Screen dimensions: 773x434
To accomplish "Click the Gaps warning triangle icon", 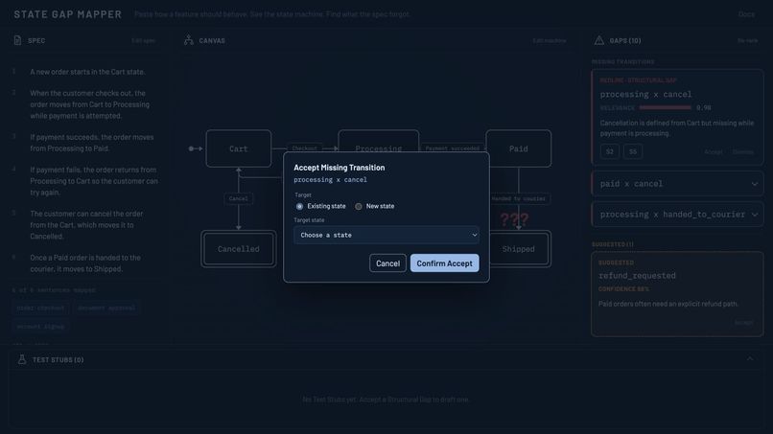I will (599, 40).
